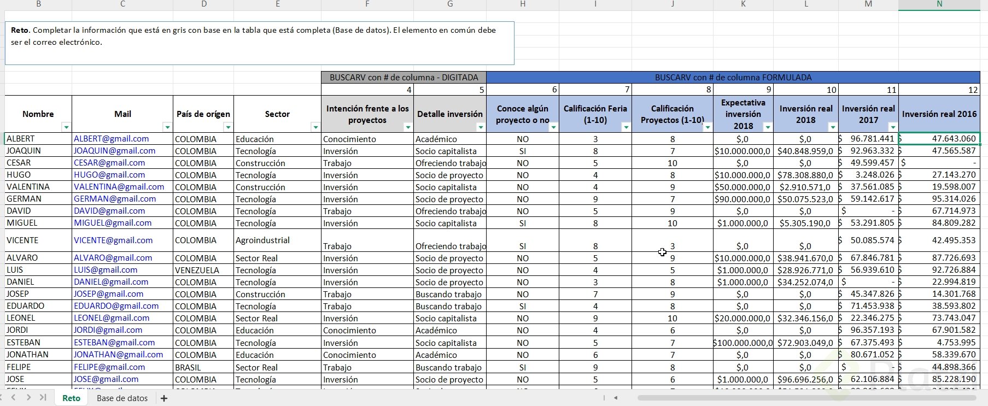Select the name cell JORDI
Image resolution: width=988 pixels, height=406 pixels.
(x=38, y=330)
